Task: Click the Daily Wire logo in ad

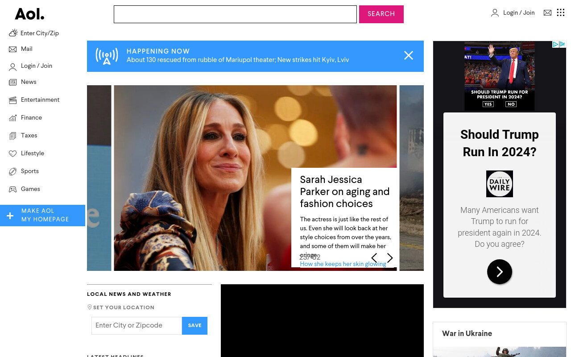Action: [500, 184]
